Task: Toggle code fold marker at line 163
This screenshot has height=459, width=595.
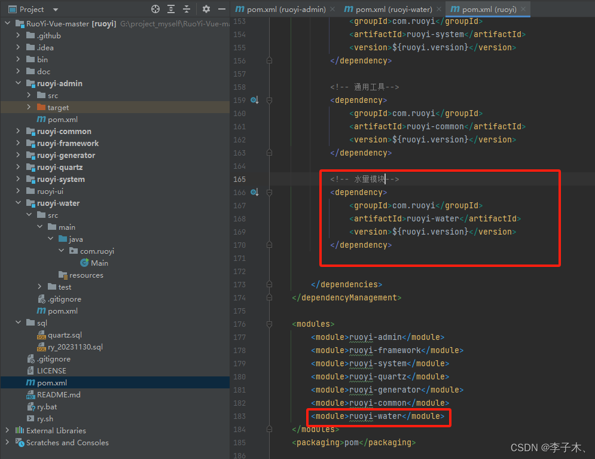Action: pyautogui.click(x=269, y=153)
